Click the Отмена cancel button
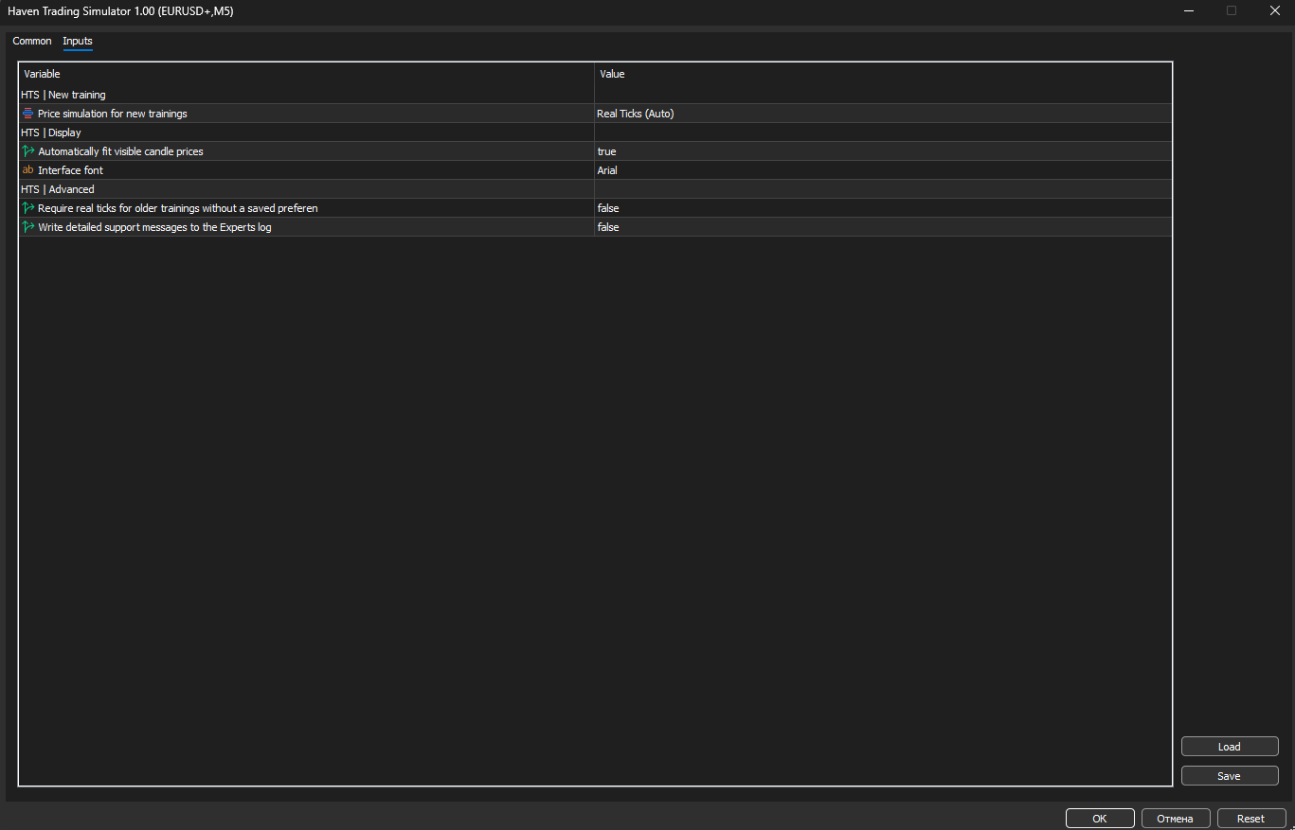Viewport: 1295px width, 830px height. pyautogui.click(x=1176, y=819)
